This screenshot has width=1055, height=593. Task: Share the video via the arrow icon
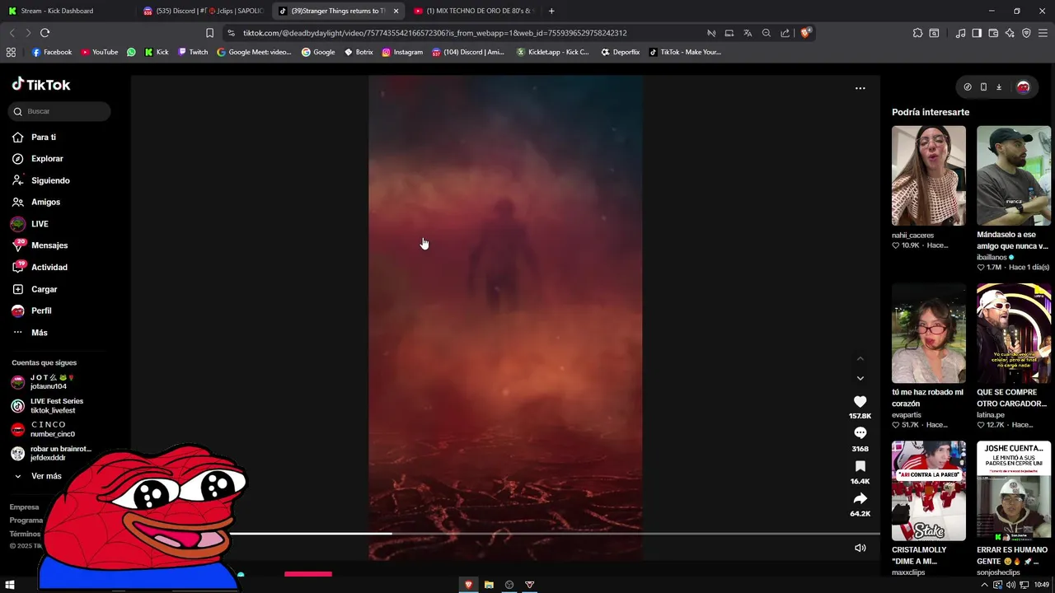pos(860,498)
